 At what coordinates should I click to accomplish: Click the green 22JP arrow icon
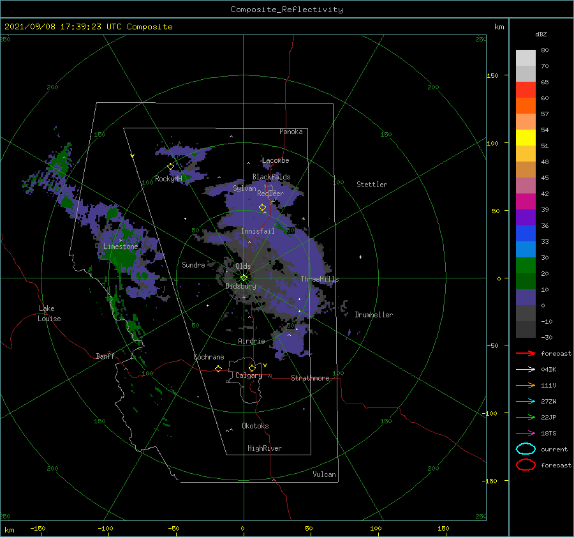coord(526,417)
